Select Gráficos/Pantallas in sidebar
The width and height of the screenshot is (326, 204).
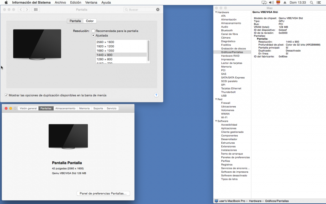click(232, 52)
